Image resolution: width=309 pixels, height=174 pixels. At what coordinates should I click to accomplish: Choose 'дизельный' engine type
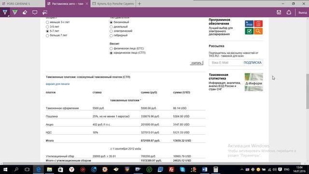[x=111, y=27]
